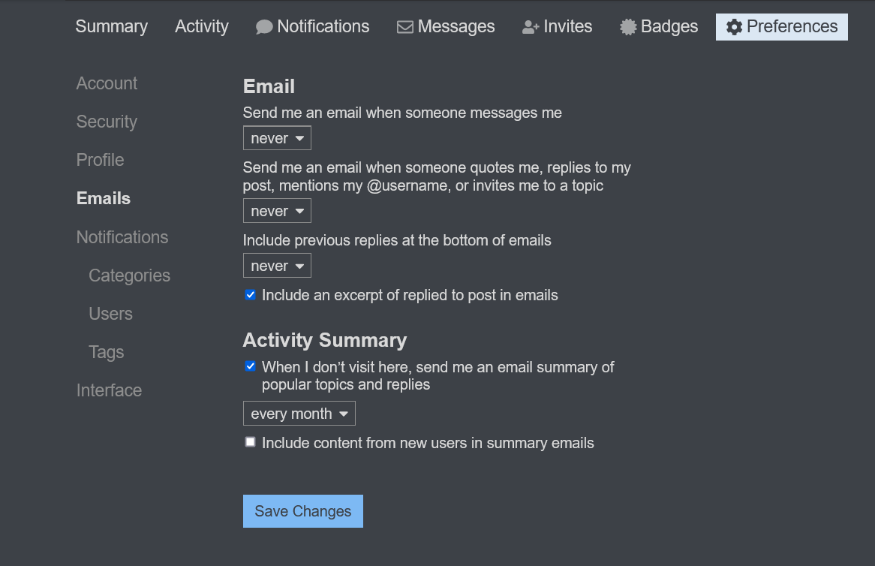Click the Invites user-plus icon

point(531,27)
